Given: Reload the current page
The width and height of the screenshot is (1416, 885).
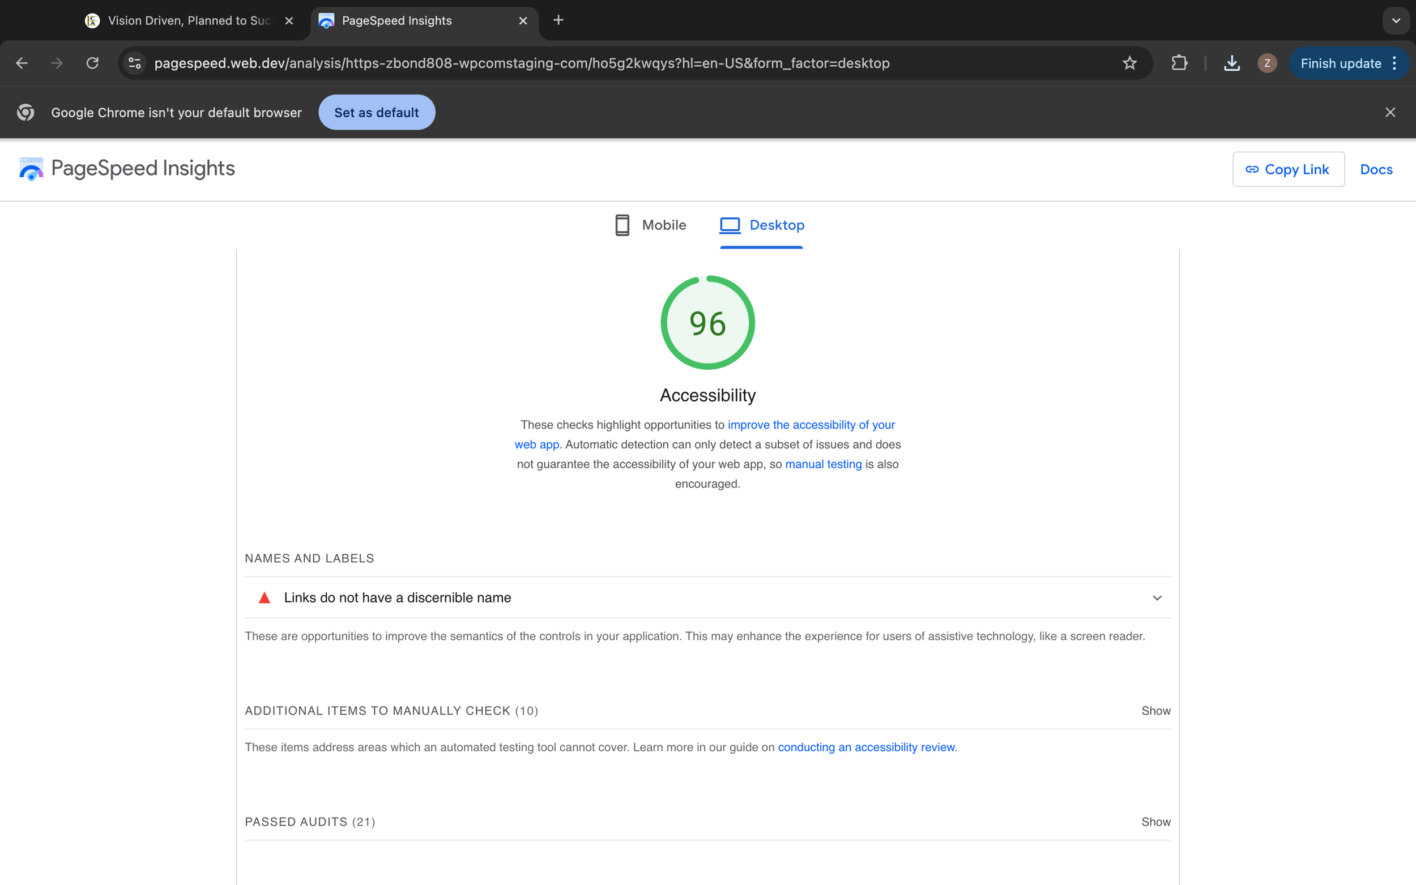Looking at the screenshot, I should [x=92, y=63].
